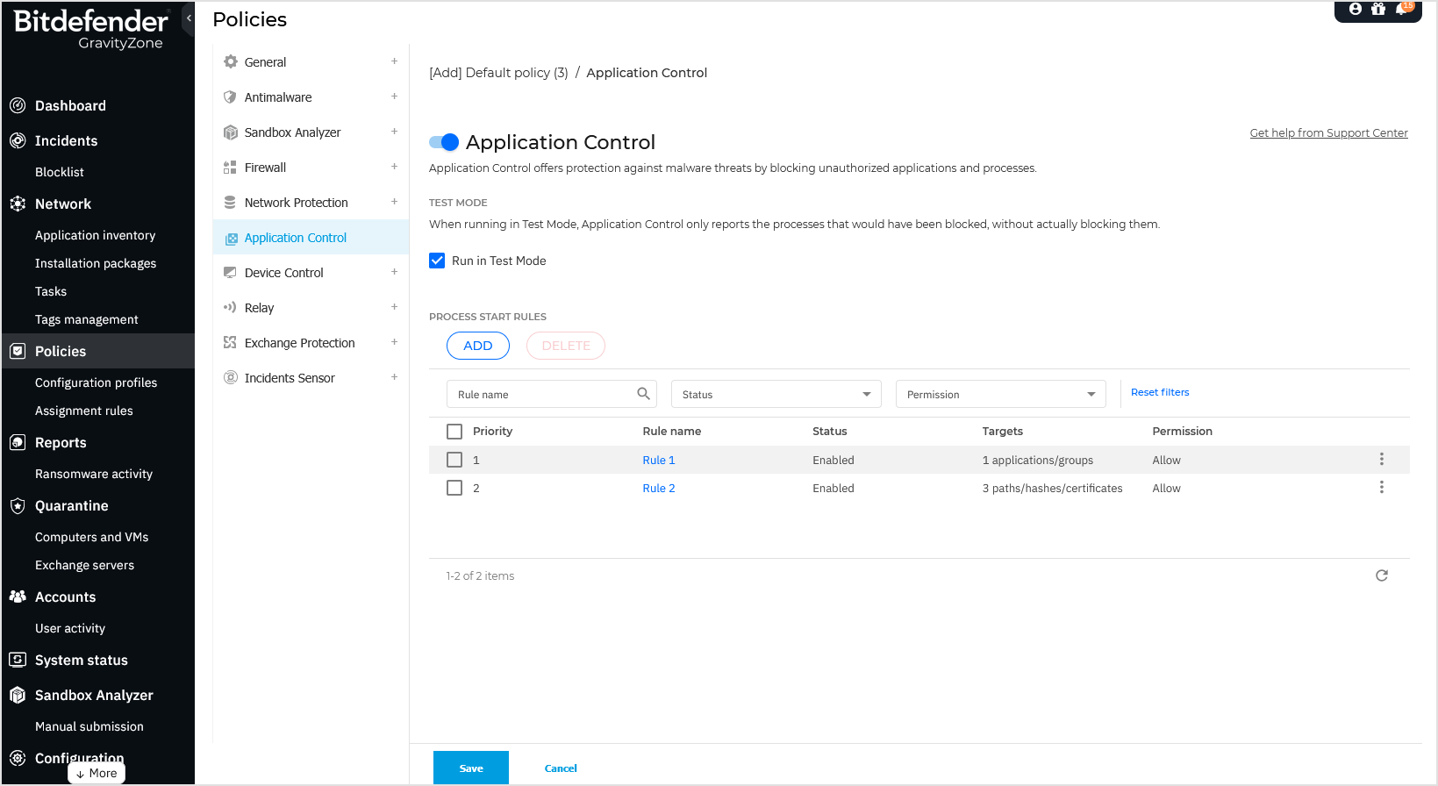This screenshot has width=1438, height=786.
Task: Cancel the policy editing
Action: (561, 768)
